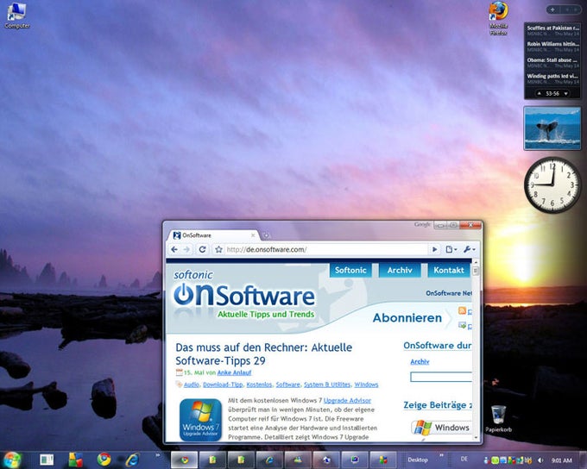Launch Chrome from the quick launch bar
The height and width of the screenshot is (469, 587).
[104, 460]
